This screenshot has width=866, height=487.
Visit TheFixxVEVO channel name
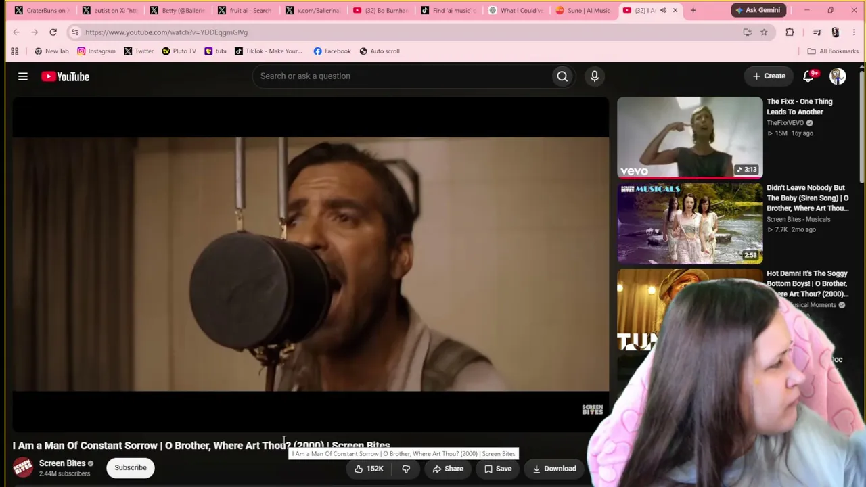pos(785,123)
